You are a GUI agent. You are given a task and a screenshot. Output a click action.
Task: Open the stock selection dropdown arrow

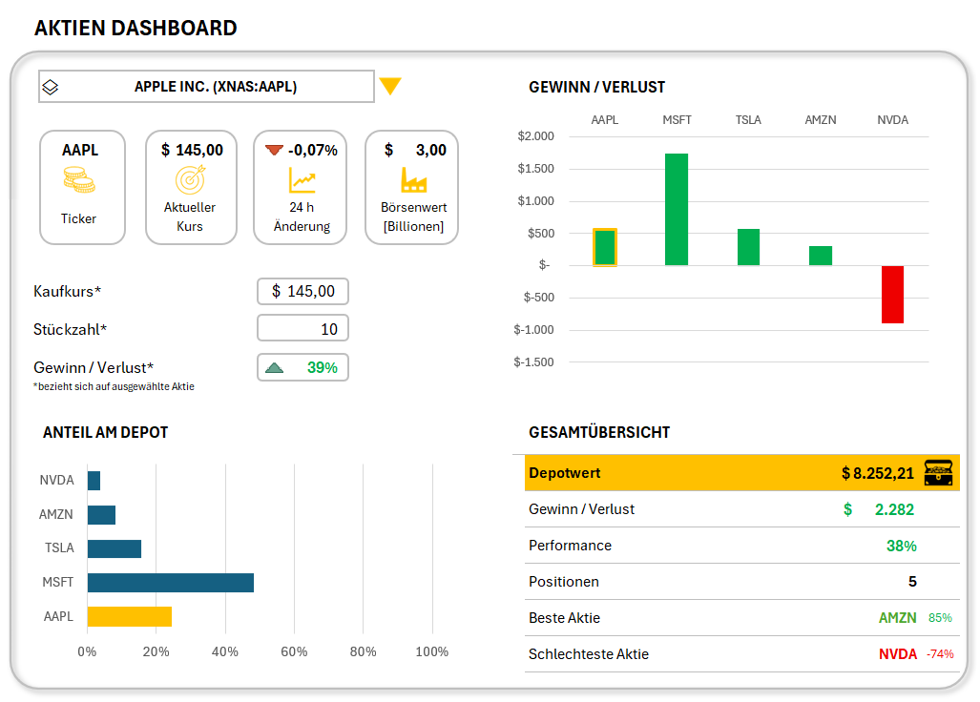click(390, 86)
